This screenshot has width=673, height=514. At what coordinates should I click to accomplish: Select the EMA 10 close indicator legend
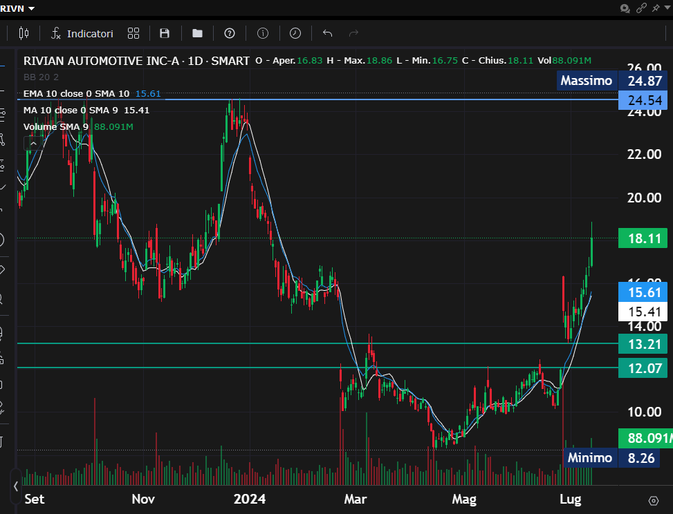pos(76,93)
